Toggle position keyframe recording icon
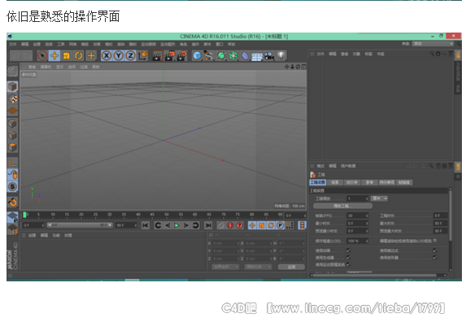The image size is (466, 322). pyautogui.click(x=252, y=225)
